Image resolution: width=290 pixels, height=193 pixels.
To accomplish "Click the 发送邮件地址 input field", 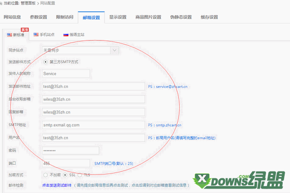I will (x=94, y=86).
